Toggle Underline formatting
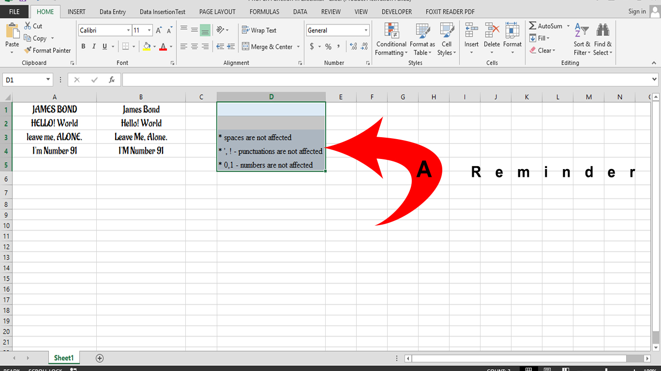Viewport: 661px width, 371px height. coord(105,46)
